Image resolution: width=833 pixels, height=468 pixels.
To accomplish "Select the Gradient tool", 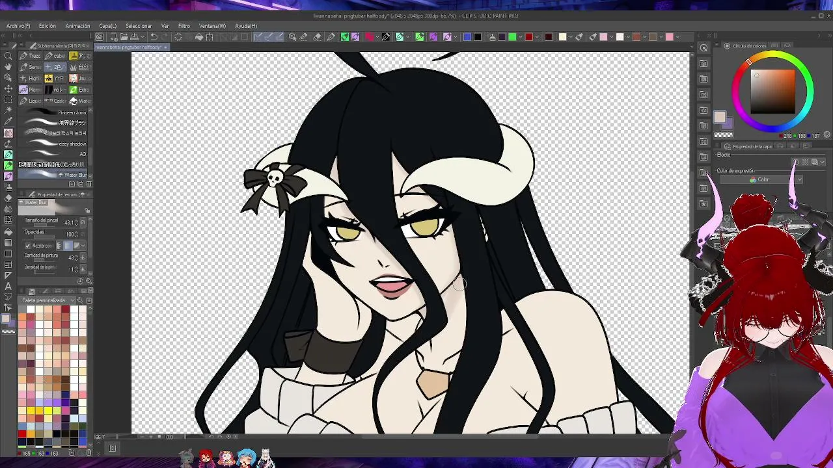I will tap(8, 242).
